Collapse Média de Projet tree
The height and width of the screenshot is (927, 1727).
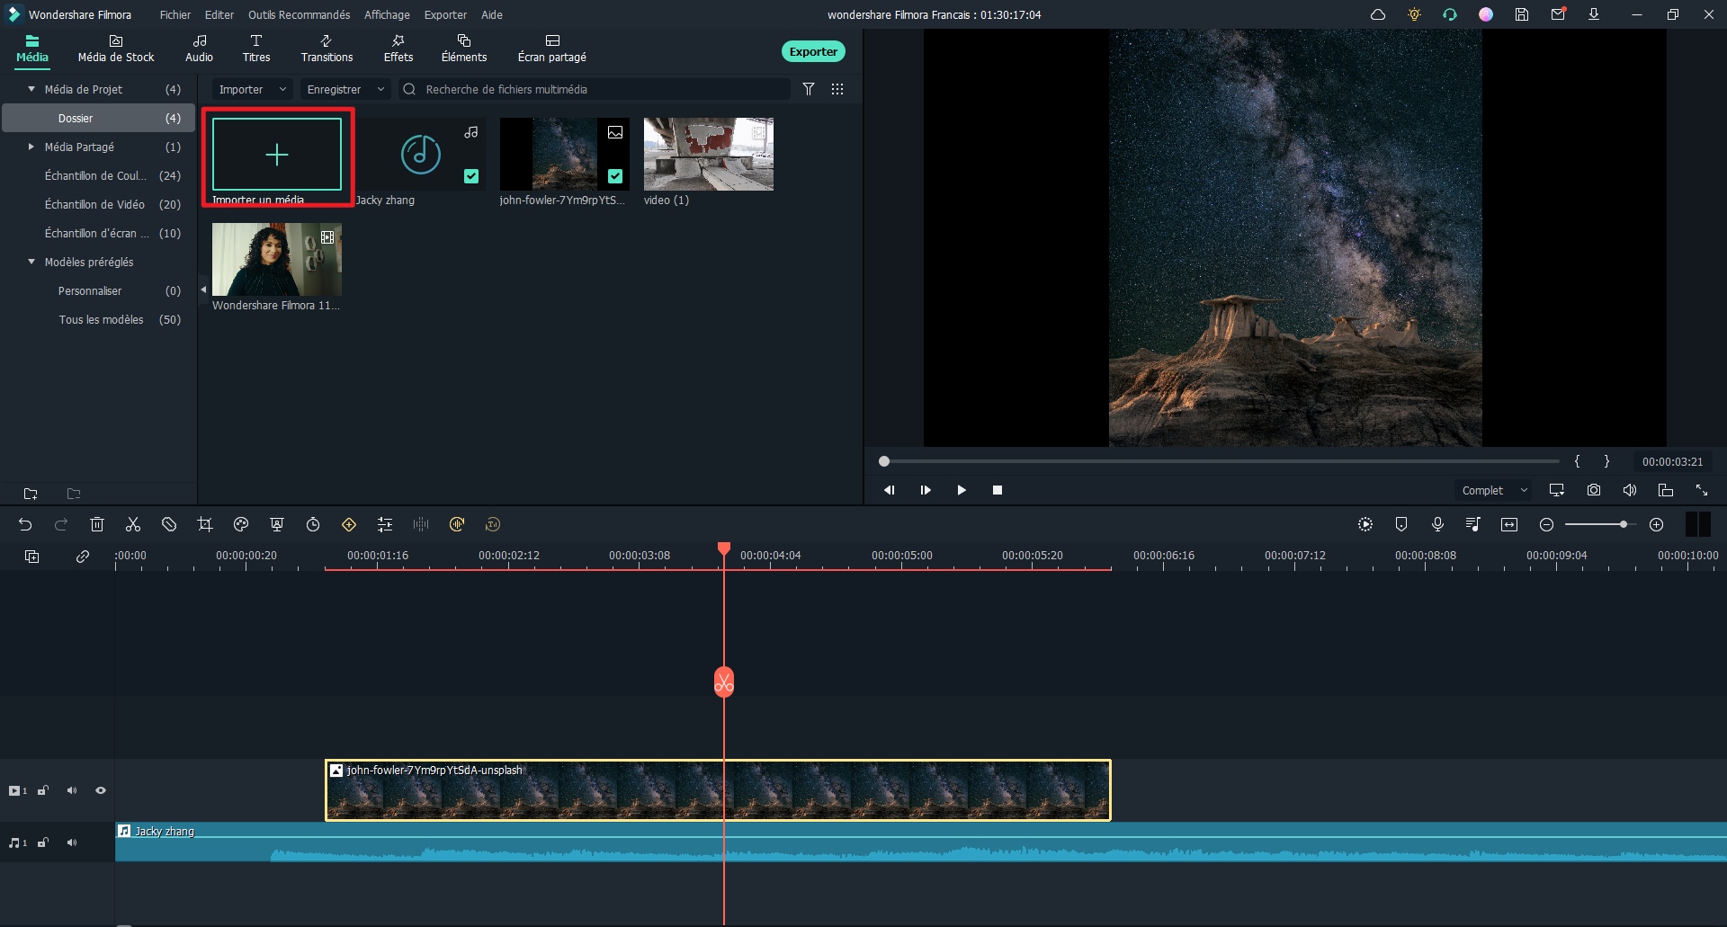pos(31,89)
